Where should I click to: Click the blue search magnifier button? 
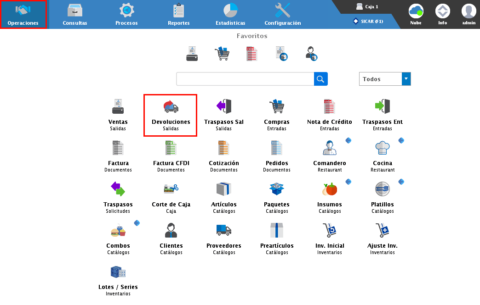tap(320, 79)
